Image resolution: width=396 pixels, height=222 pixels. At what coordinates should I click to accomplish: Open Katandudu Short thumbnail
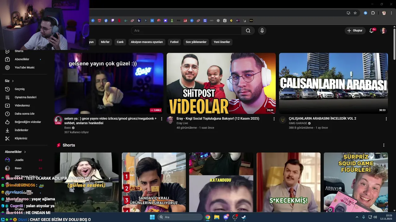point(221,182)
